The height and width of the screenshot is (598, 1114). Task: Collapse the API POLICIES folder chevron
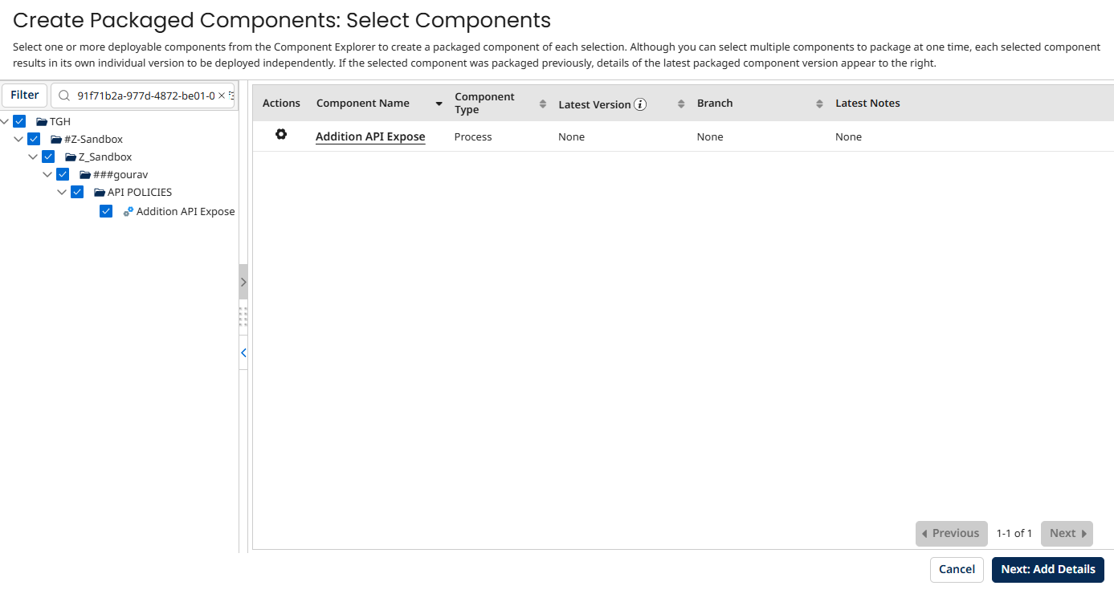(63, 193)
